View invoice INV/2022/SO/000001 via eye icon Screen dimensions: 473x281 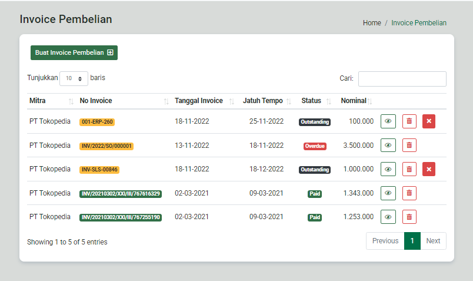[388, 146]
